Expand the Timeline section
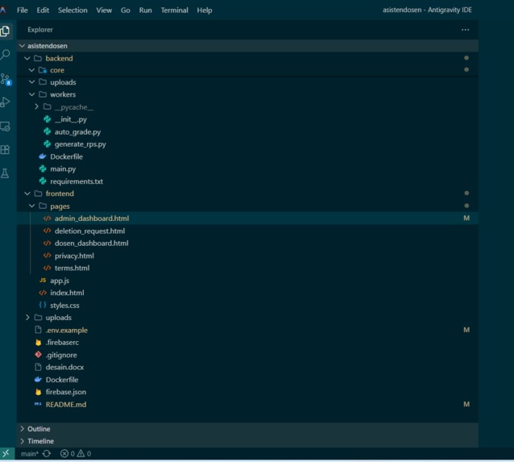514x462 pixels. click(23, 441)
